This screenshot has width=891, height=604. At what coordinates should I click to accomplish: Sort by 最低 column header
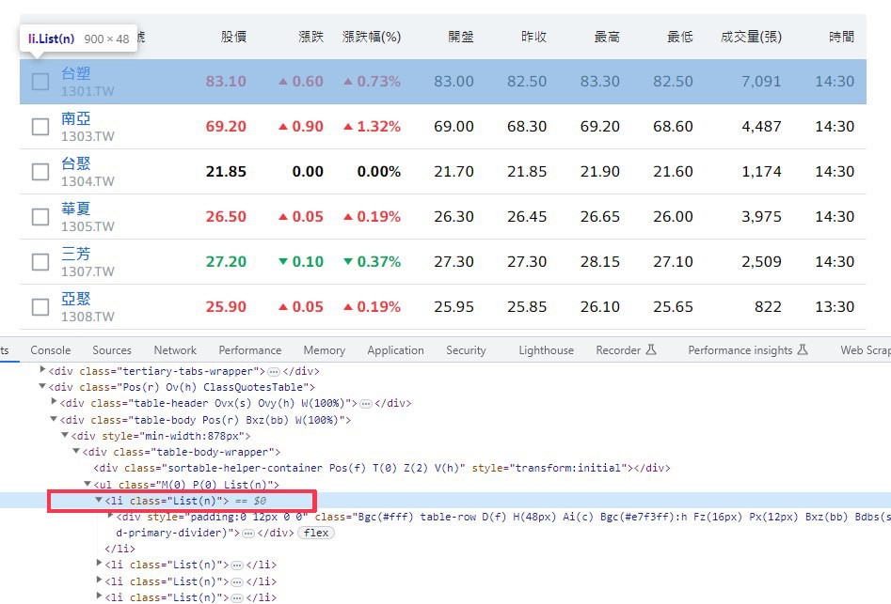point(679,37)
